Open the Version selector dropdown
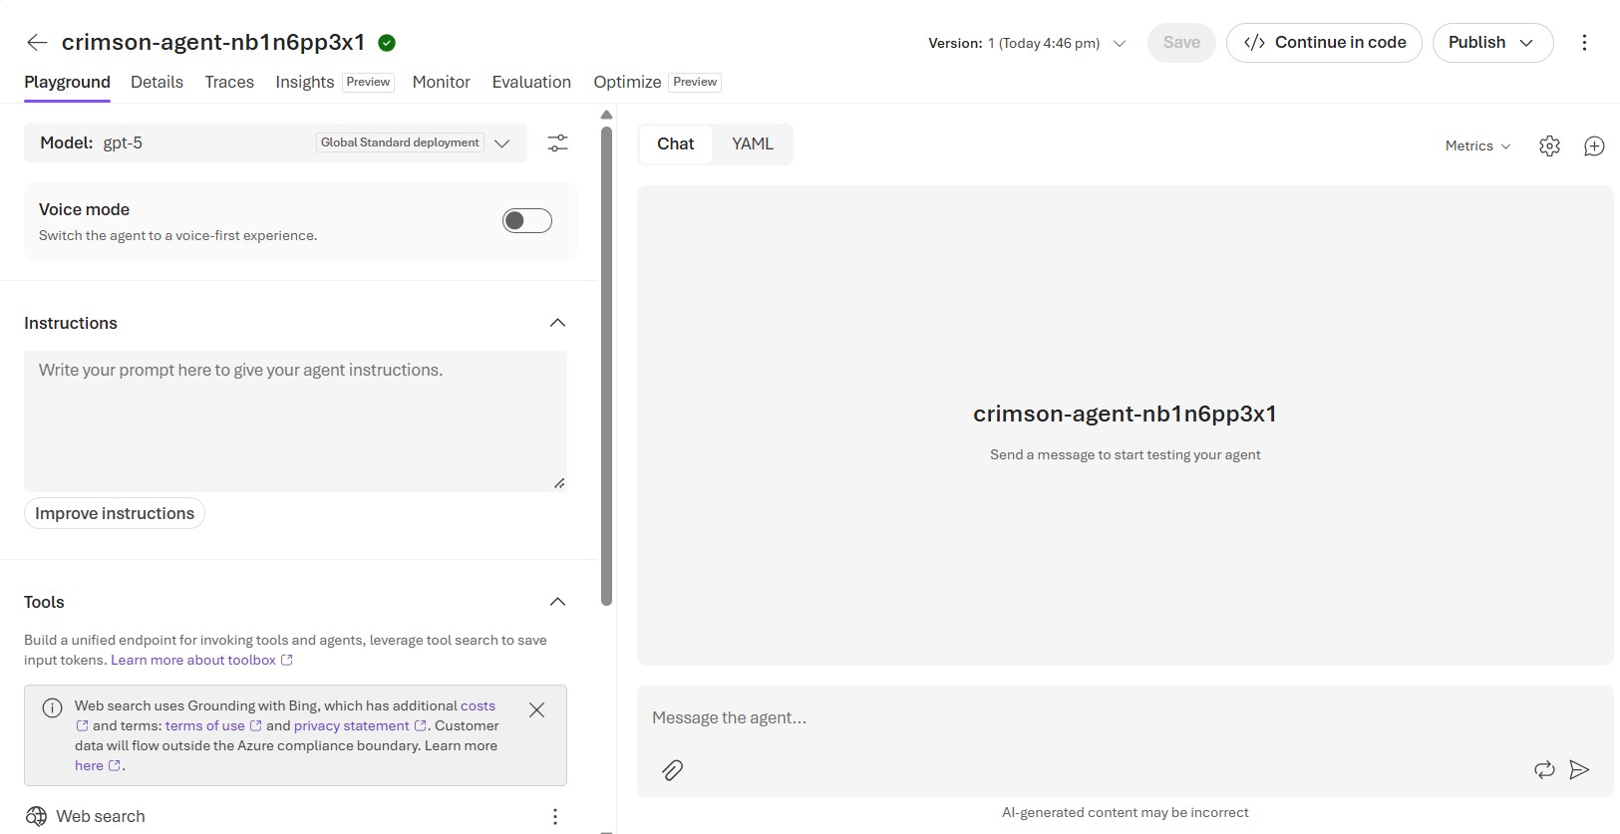This screenshot has width=1620, height=834. (1028, 43)
